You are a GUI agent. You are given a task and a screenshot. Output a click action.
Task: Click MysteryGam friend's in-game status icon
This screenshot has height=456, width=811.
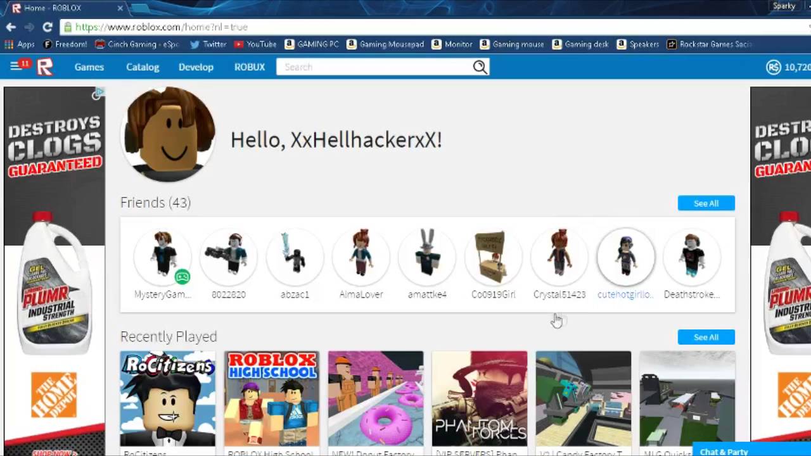coord(182,277)
